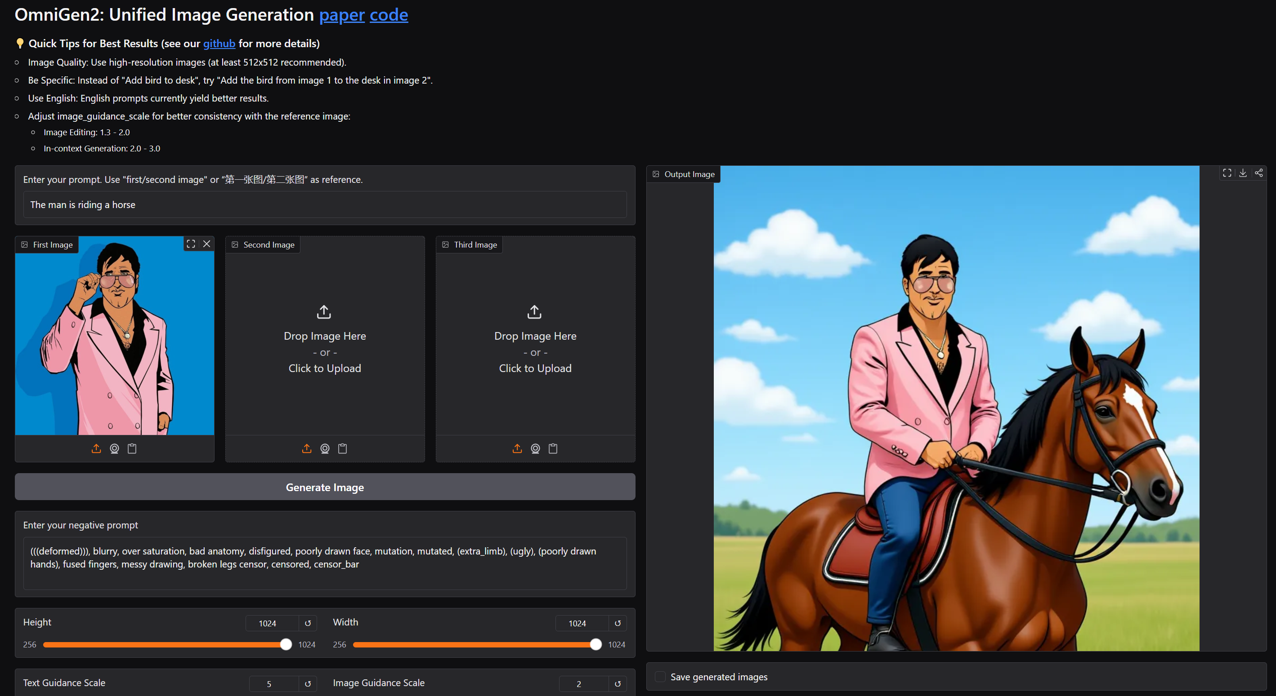
Task: Click the Height number input showing 1024
Action: [272, 623]
